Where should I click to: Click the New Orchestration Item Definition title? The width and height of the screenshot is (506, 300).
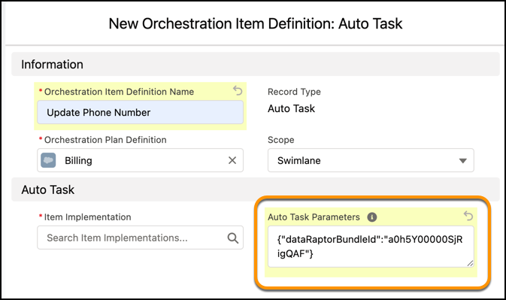tap(256, 23)
